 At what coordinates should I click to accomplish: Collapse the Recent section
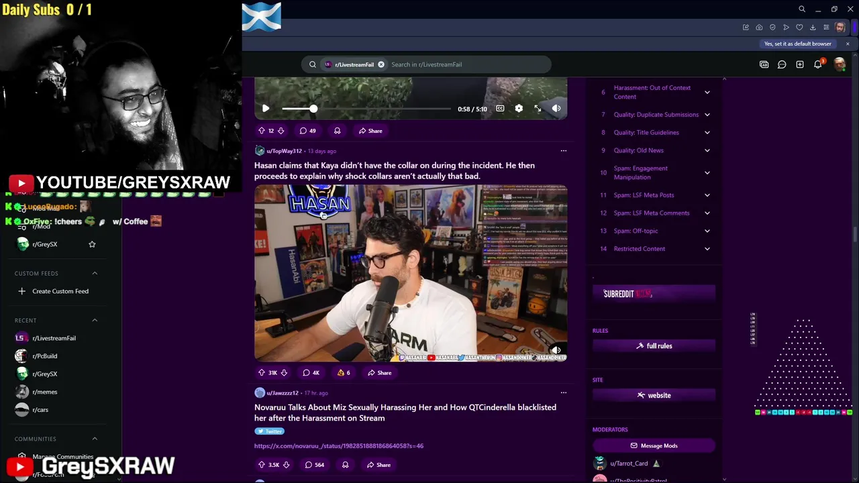tap(95, 321)
